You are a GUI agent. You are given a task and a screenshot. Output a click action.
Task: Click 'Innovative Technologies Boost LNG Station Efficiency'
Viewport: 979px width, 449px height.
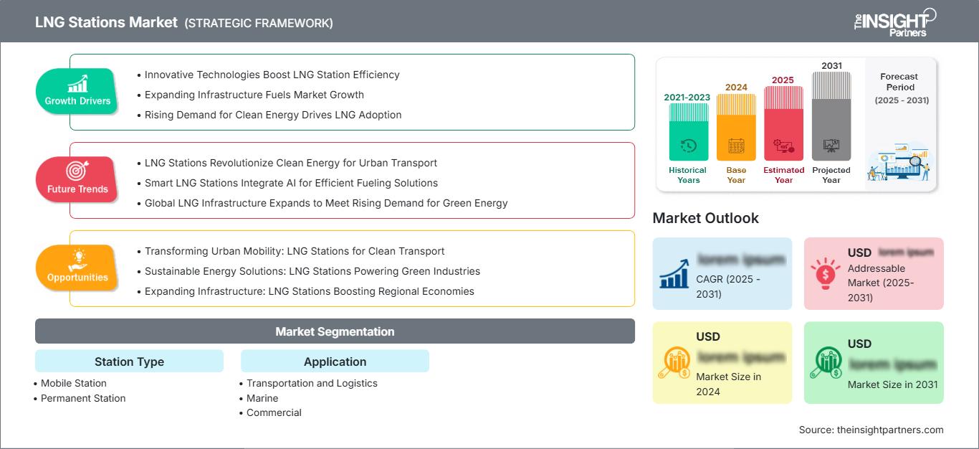pos(272,75)
